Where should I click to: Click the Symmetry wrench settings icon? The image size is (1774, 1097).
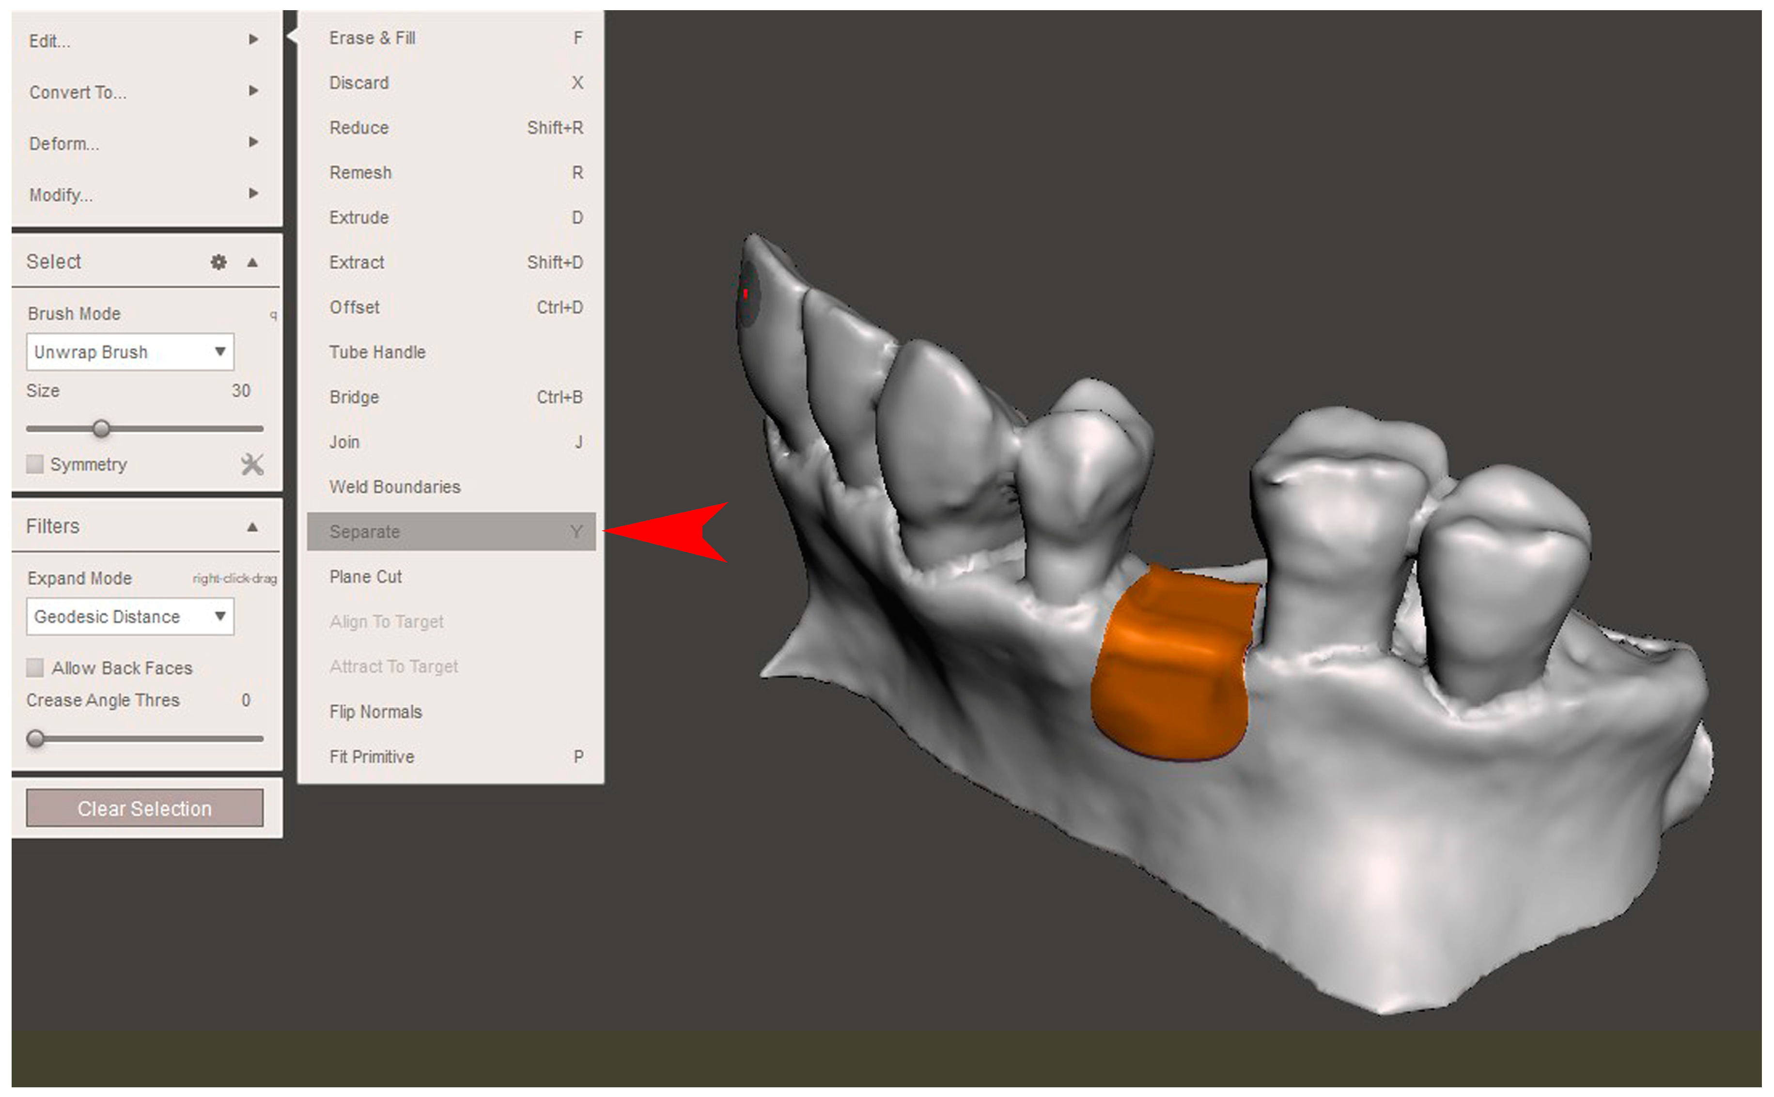tap(252, 464)
